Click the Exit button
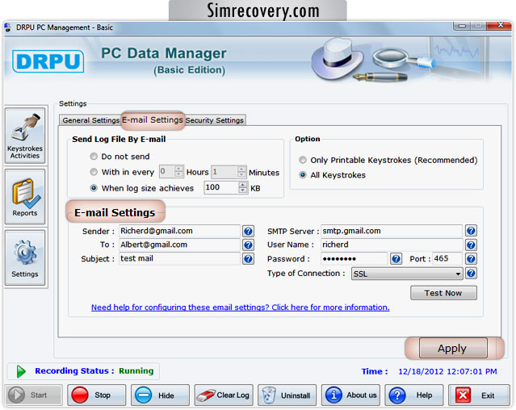Viewport: 516px width, 410px height. click(479, 395)
